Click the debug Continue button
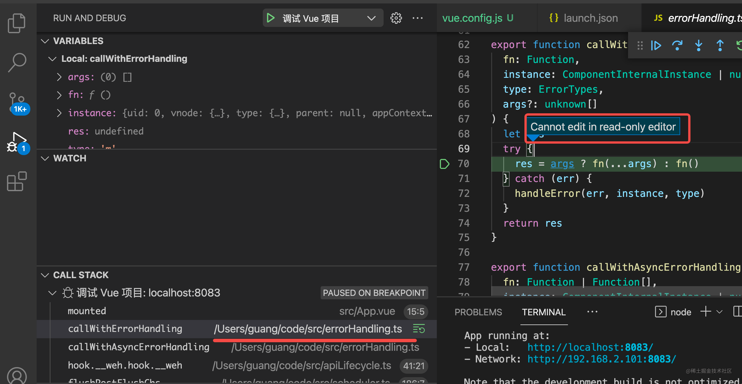The height and width of the screenshot is (384, 742). point(656,46)
